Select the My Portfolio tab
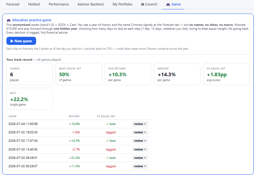254x175 pixels. pos(122,5)
